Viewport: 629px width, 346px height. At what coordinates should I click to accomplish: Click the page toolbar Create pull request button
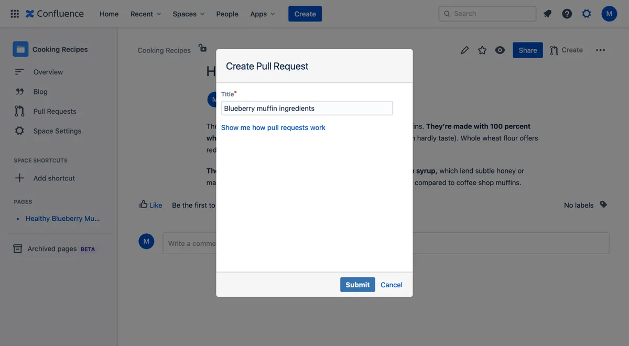[566, 50]
